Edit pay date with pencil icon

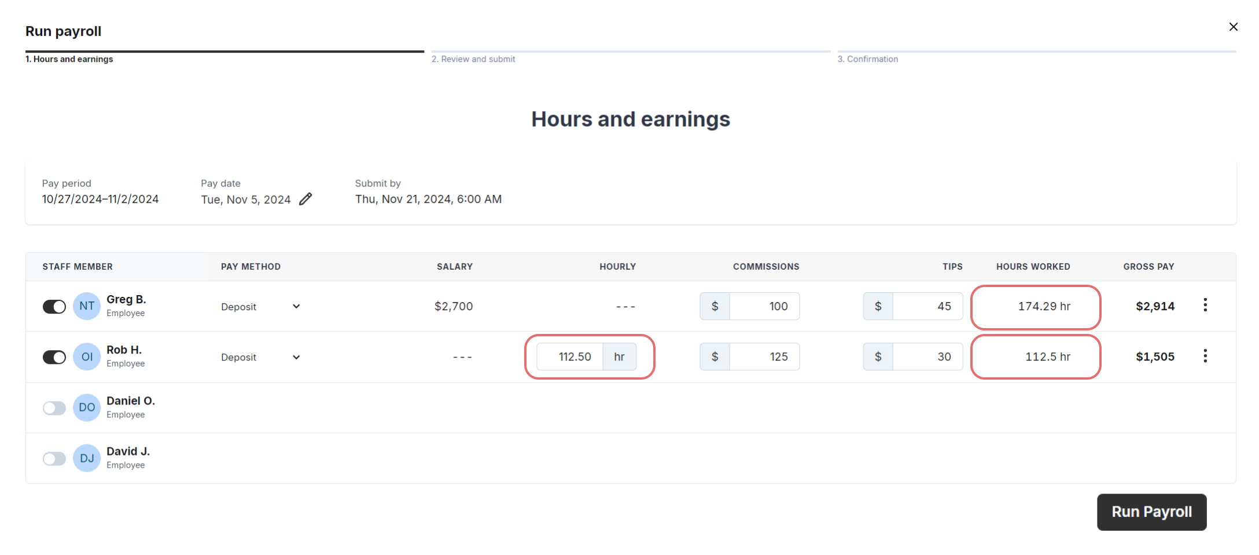point(305,199)
